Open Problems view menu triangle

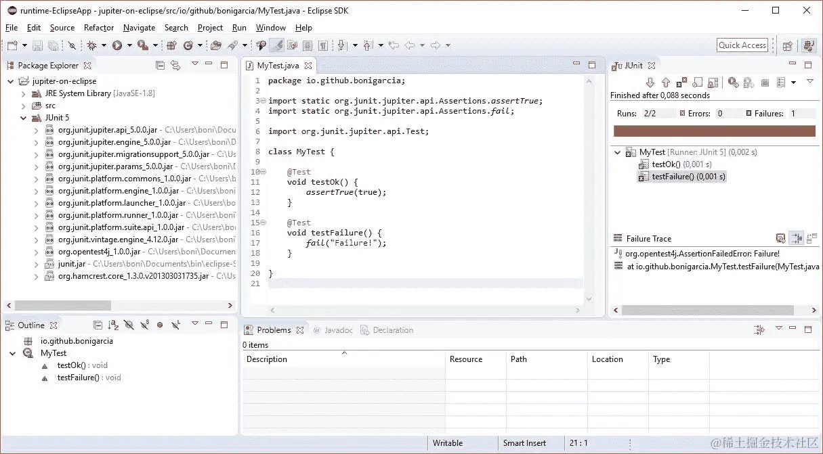click(778, 328)
